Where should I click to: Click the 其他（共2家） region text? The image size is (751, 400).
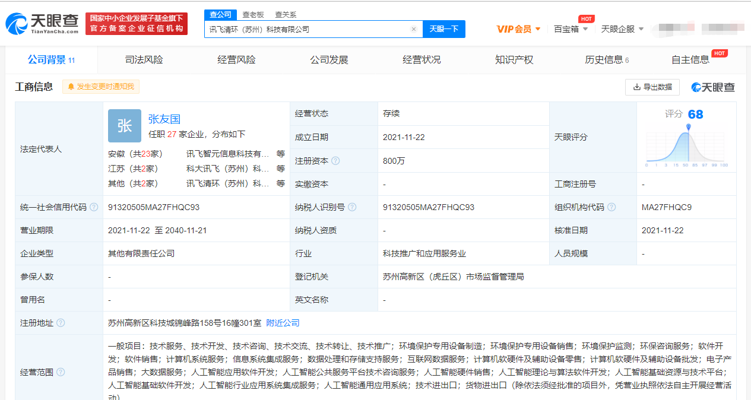click(133, 183)
